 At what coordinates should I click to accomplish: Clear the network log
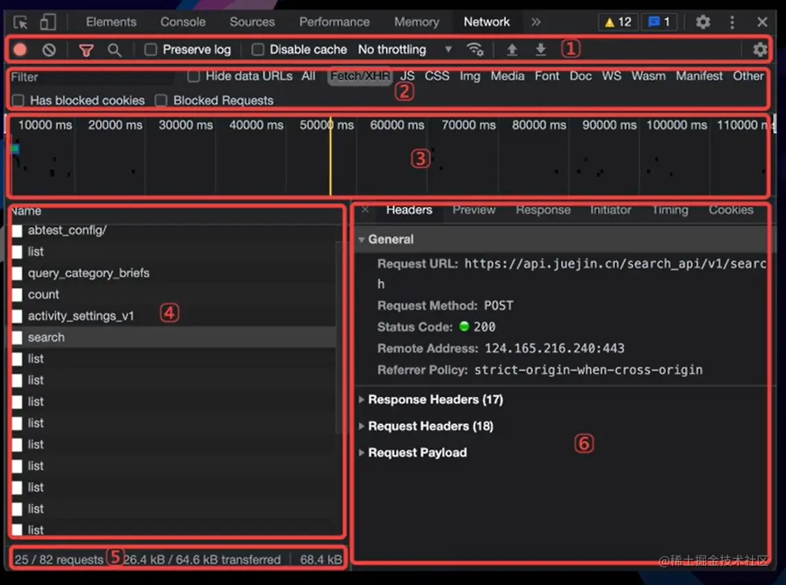pyautogui.click(x=49, y=49)
